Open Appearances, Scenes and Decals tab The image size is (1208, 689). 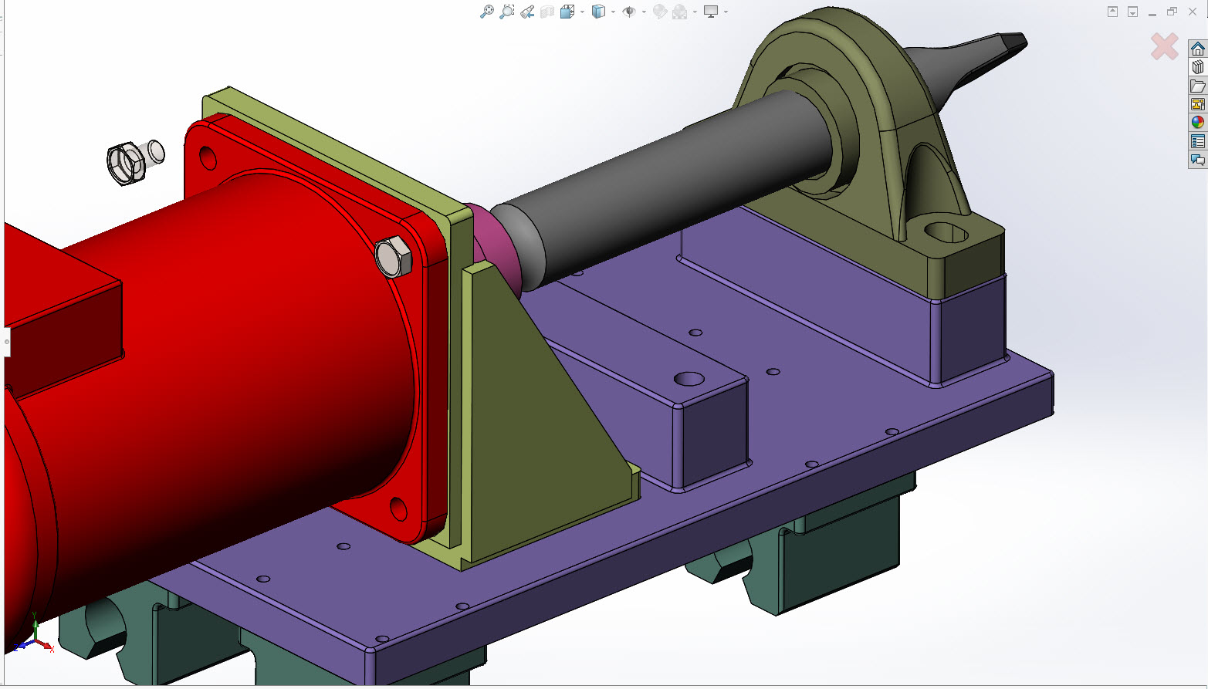click(x=1198, y=123)
